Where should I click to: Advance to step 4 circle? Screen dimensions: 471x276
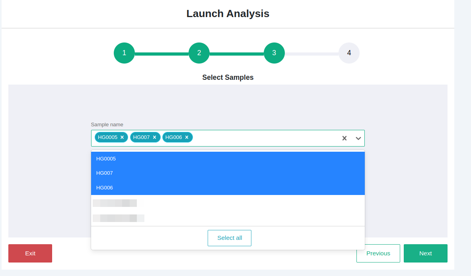click(349, 53)
